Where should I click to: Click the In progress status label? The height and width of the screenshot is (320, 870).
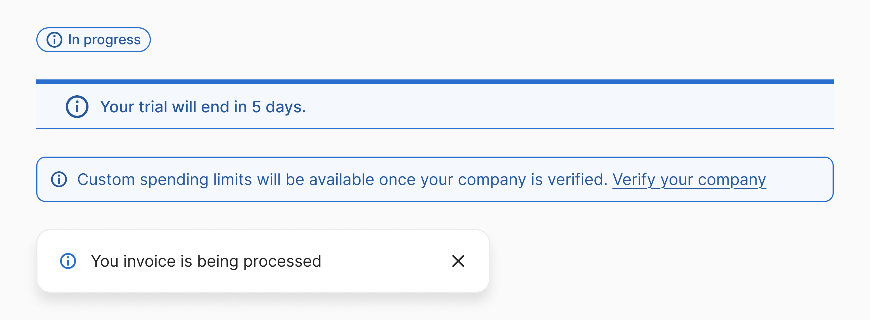(104, 40)
